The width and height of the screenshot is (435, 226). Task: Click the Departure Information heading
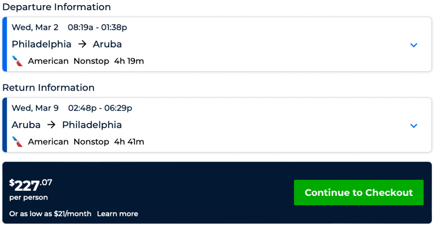click(x=56, y=7)
